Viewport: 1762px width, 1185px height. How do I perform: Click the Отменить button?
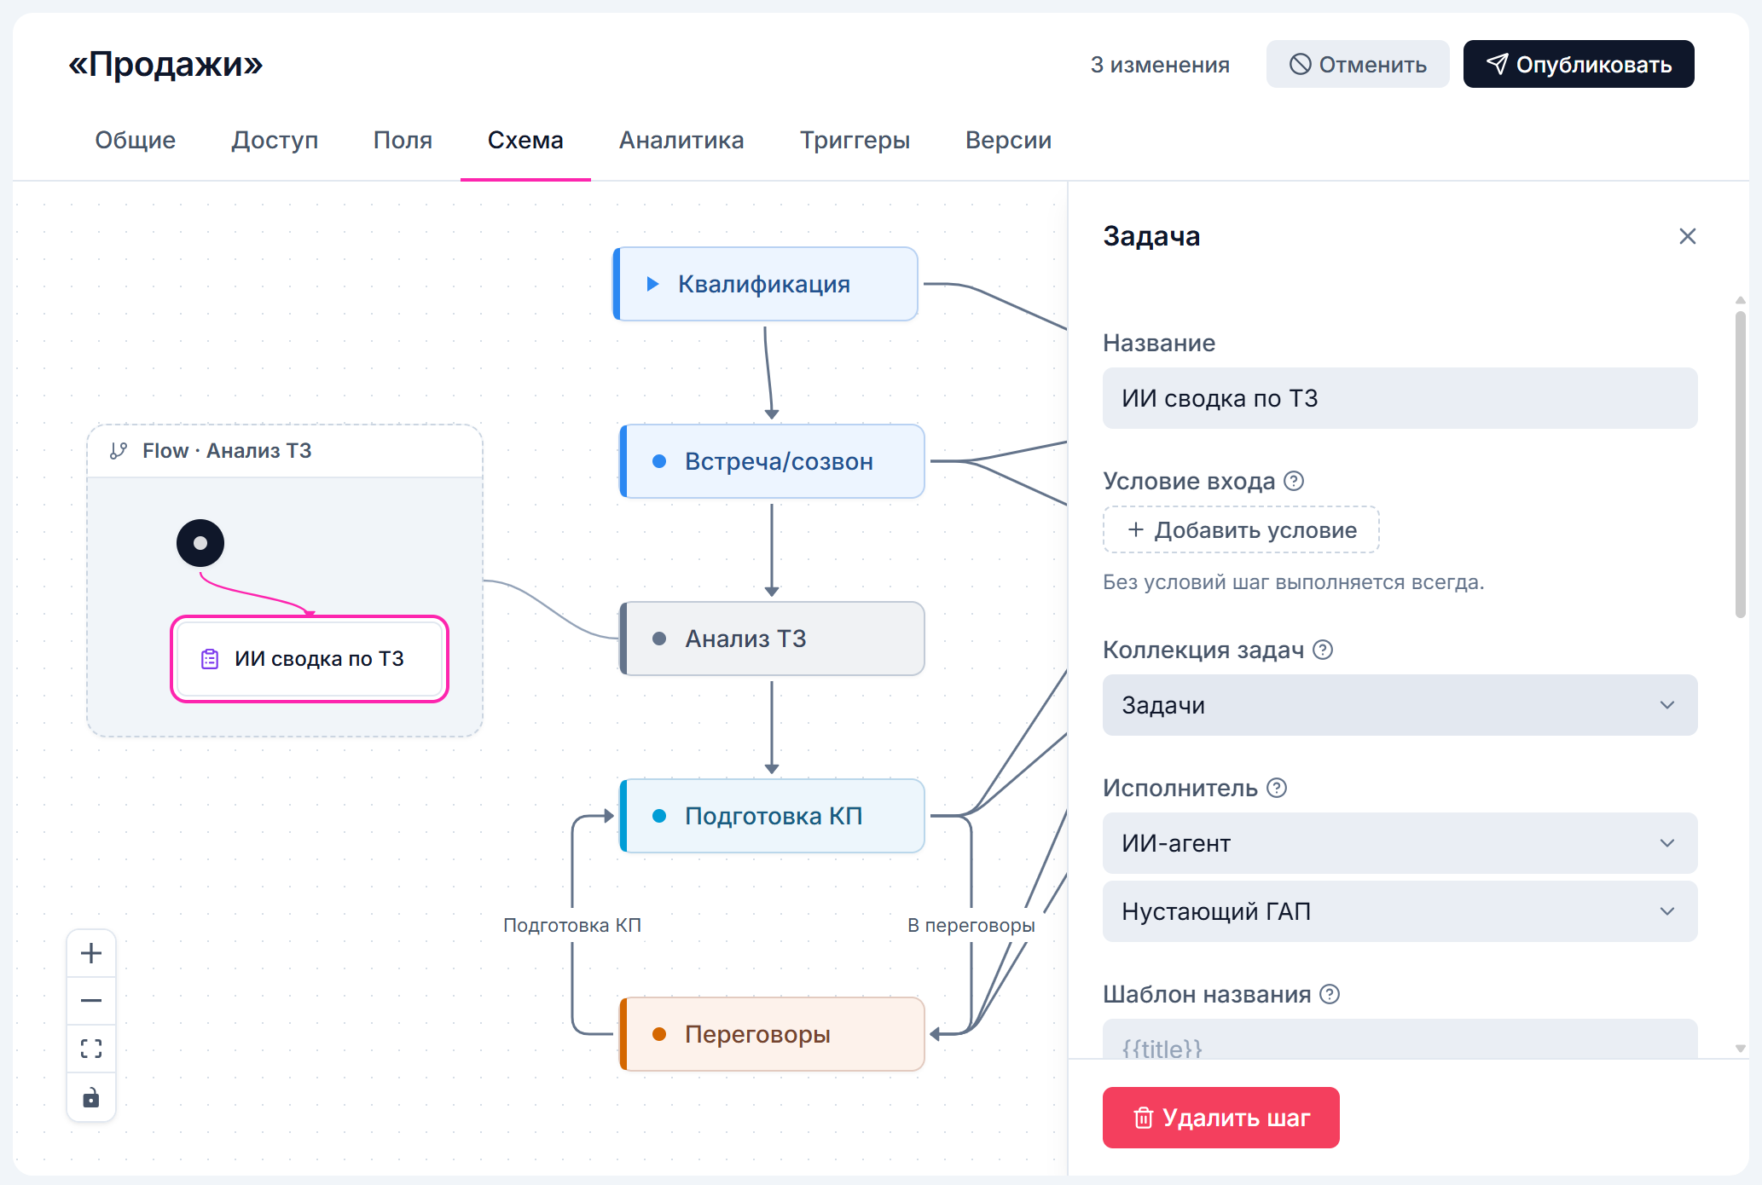[x=1358, y=64]
